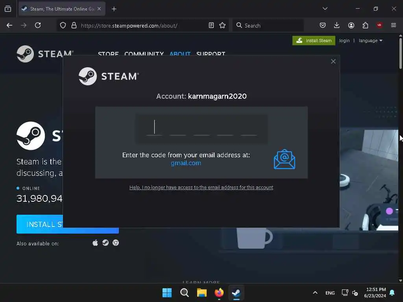This screenshot has width=403, height=302.
Task: Open the notifications bell
Action: point(392,293)
